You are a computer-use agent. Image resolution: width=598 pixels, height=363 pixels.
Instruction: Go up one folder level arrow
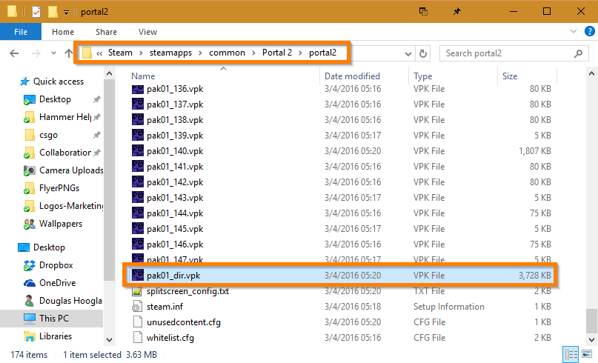[x=68, y=53]
